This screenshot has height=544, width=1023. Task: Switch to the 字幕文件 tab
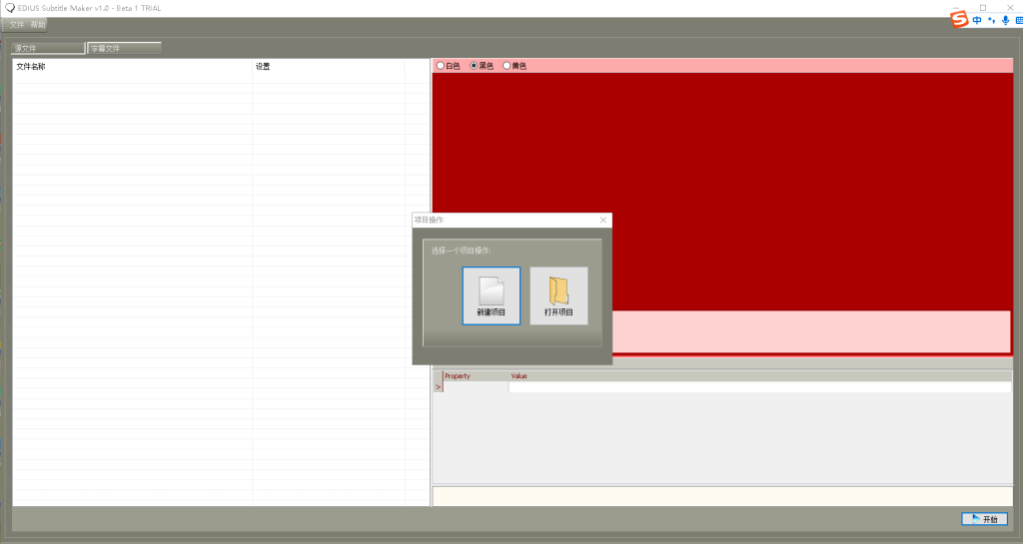[124, 48]
